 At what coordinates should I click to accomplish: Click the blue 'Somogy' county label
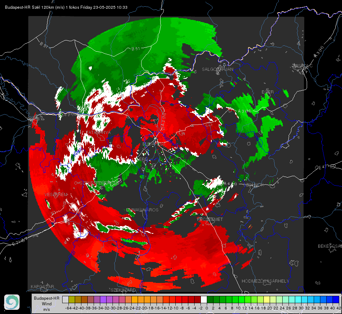(x=70, y=257)
